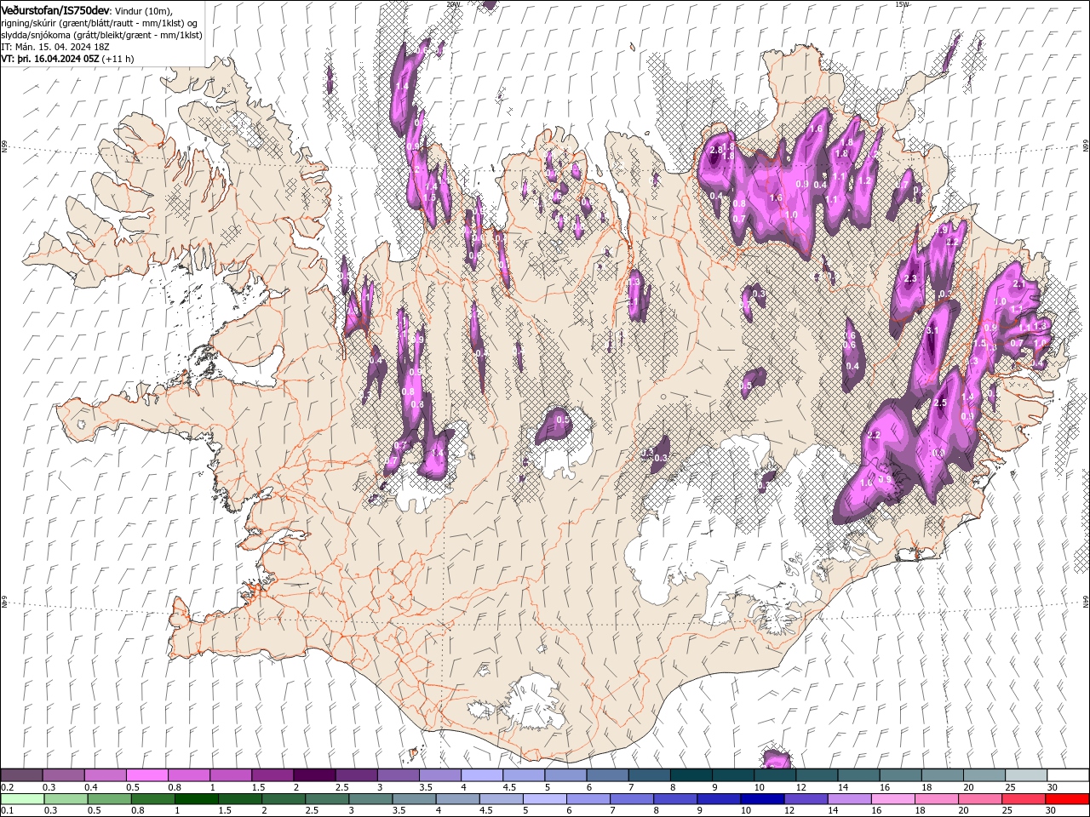Click the Veðurstofan/IS750dev title text

click(55, 9)
